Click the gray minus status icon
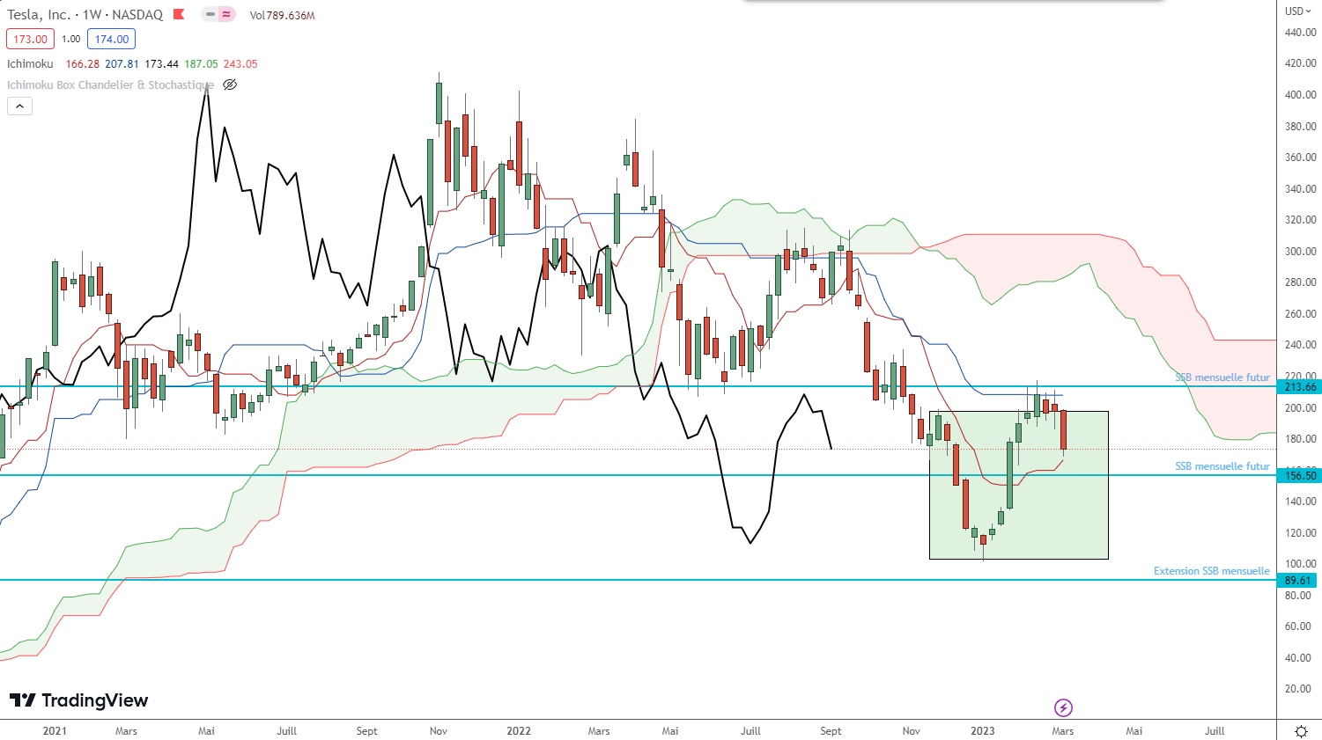This screenshot has height=740, width=1322. pyautogui.click(x=210, y=14)
